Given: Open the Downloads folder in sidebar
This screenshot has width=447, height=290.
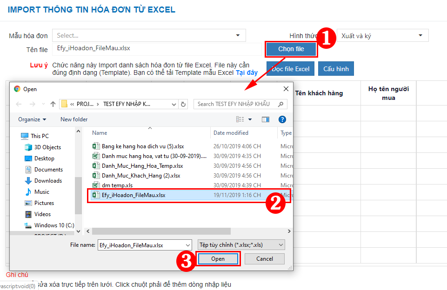Looking at the screenshot, I should [48, 181].
